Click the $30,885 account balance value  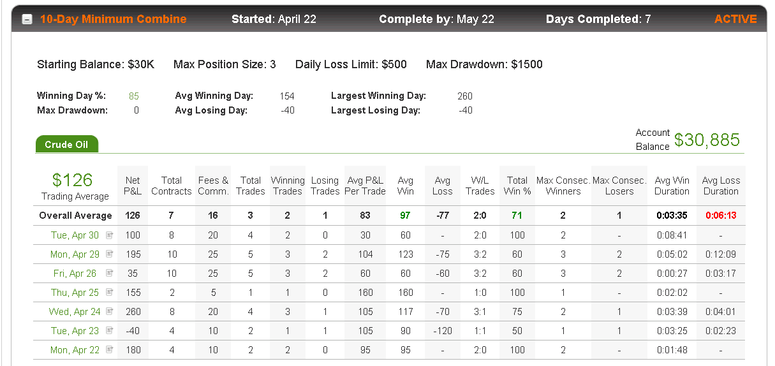click(707, 140)
